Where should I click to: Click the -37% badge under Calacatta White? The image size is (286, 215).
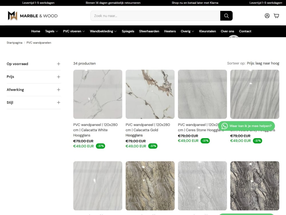coord(100,146)
